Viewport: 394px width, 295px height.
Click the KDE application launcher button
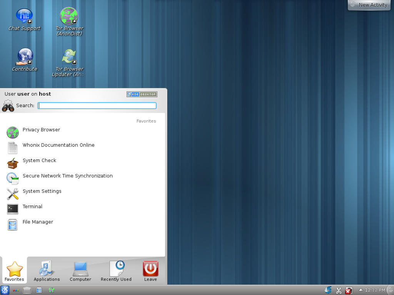click(x=5, y=290)
